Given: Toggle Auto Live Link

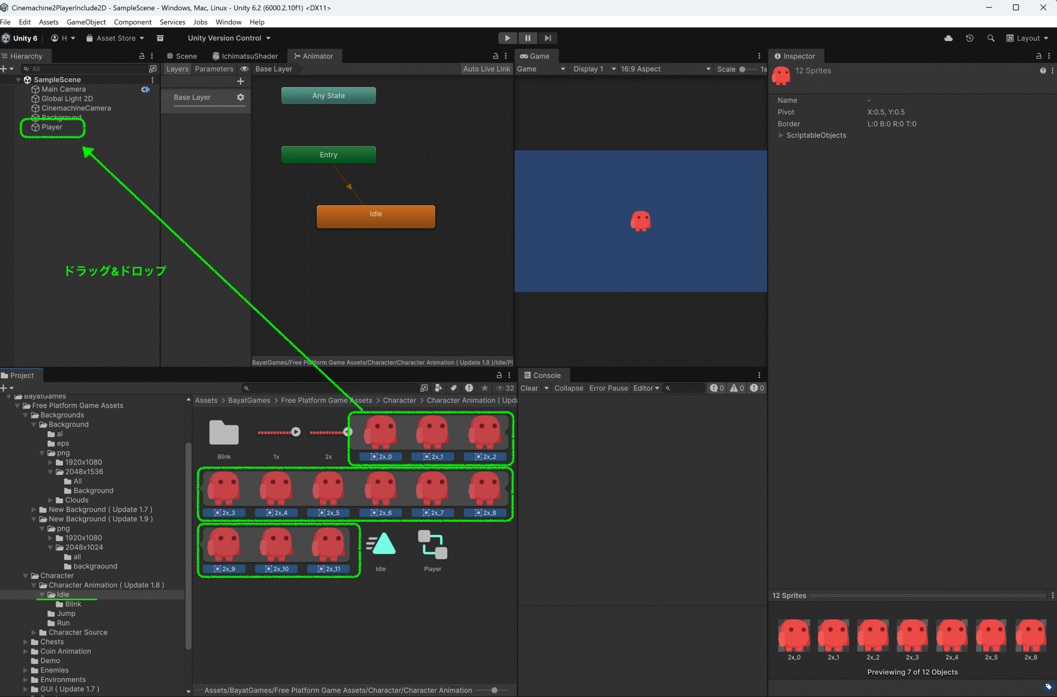Looking at the screenshot, I should [486, 69].
